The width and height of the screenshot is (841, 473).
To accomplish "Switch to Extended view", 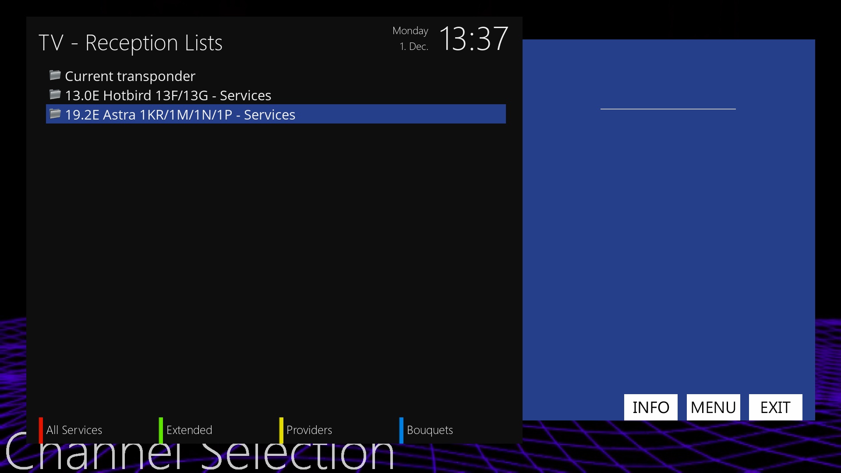I will 189,430.
